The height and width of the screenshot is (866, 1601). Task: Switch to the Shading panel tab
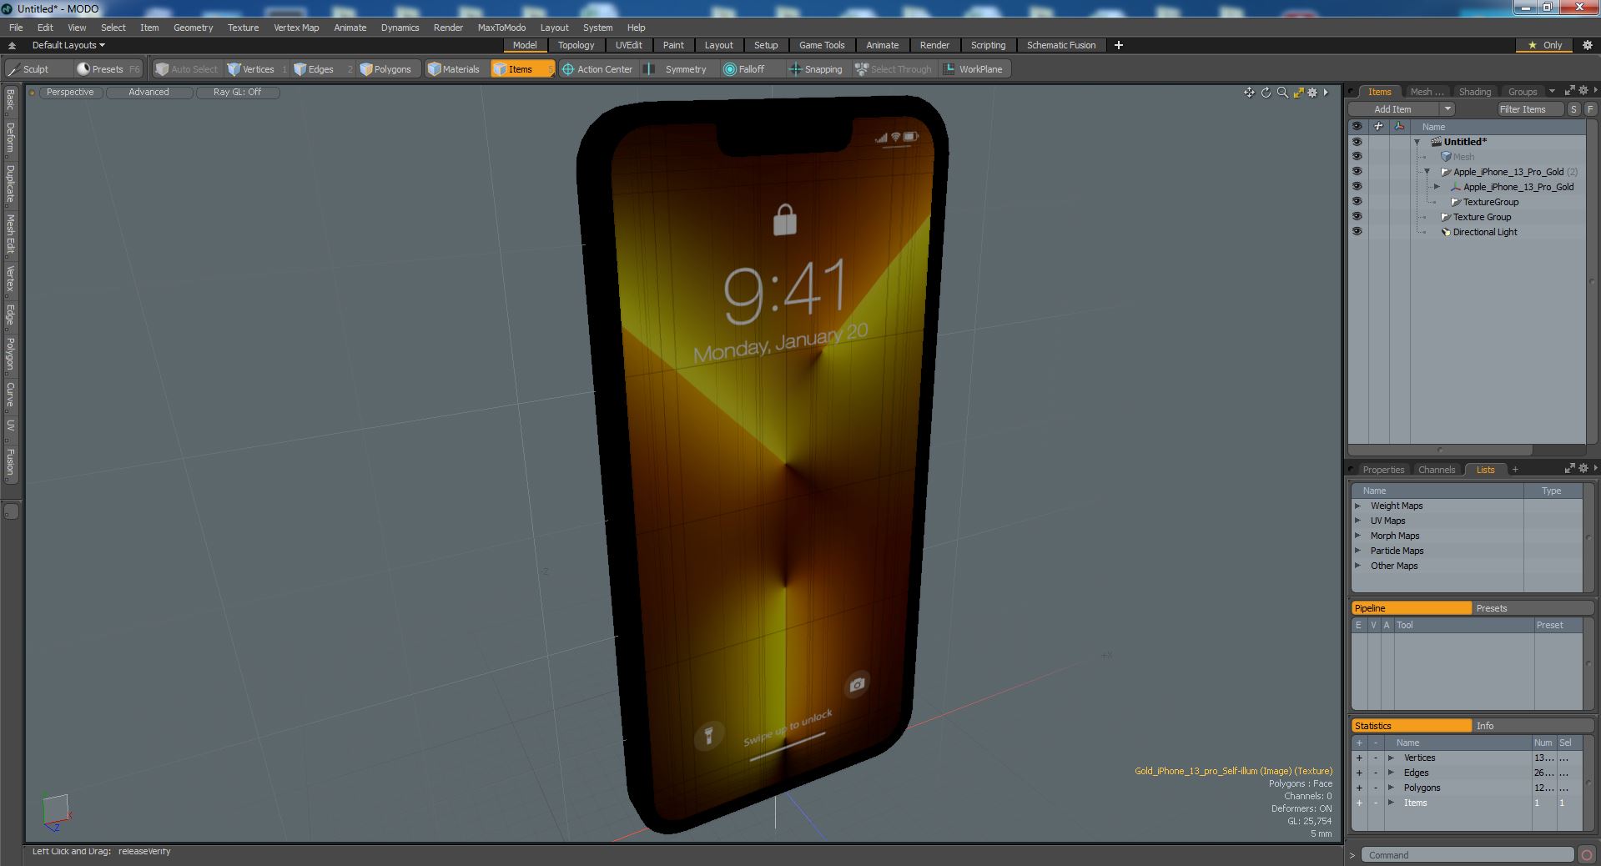1474,92
